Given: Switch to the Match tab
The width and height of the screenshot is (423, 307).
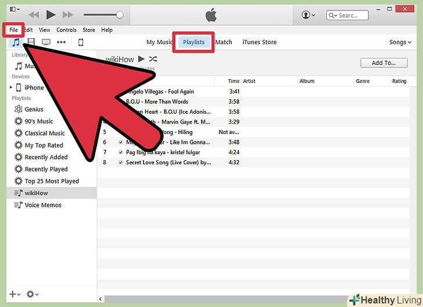Looking at the screenshot, I should tap(224, 42).
